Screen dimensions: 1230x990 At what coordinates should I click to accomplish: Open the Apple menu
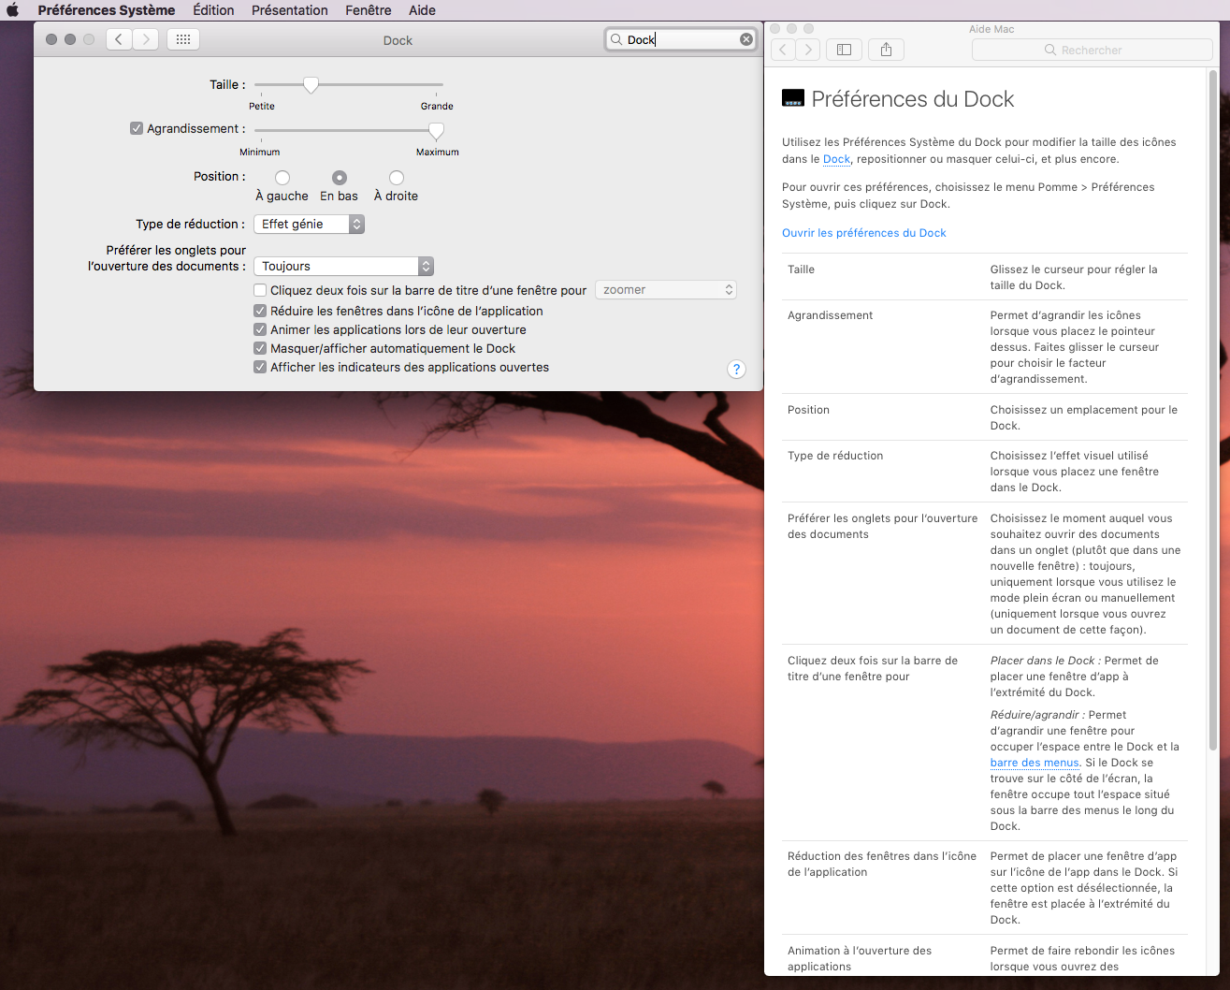[13, 10]
